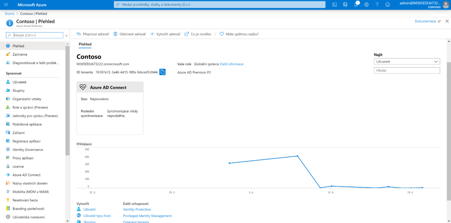
Task: Click Azure AD Connect sidebar icon
Action: (8, 175)
